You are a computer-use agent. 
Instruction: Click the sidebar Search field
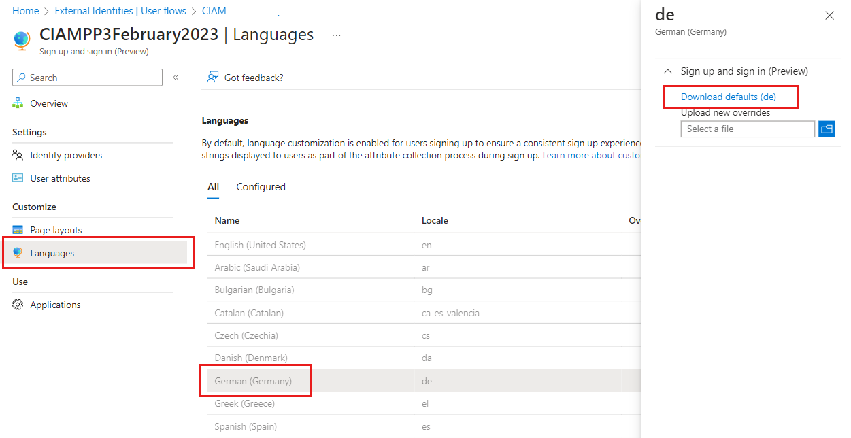point(87,78)
